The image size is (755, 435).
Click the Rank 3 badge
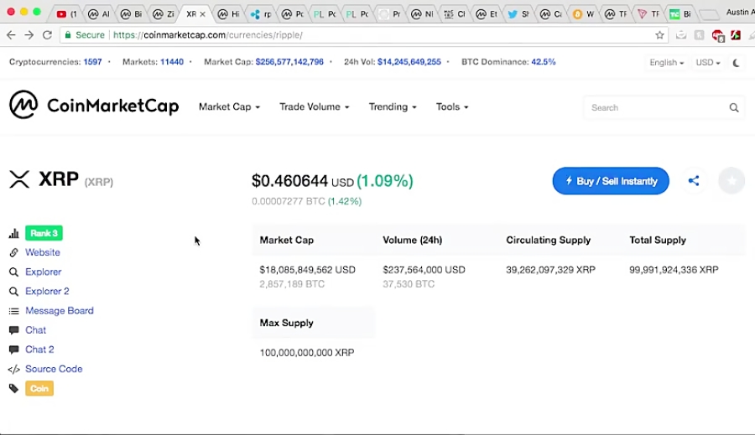pyautogui.click(x=44, y=233)
